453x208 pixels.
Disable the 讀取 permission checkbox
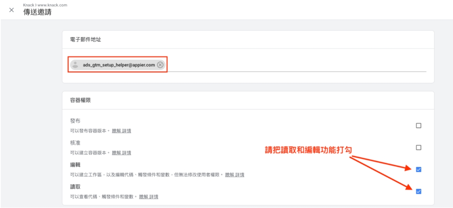click(x=419, y=191)
